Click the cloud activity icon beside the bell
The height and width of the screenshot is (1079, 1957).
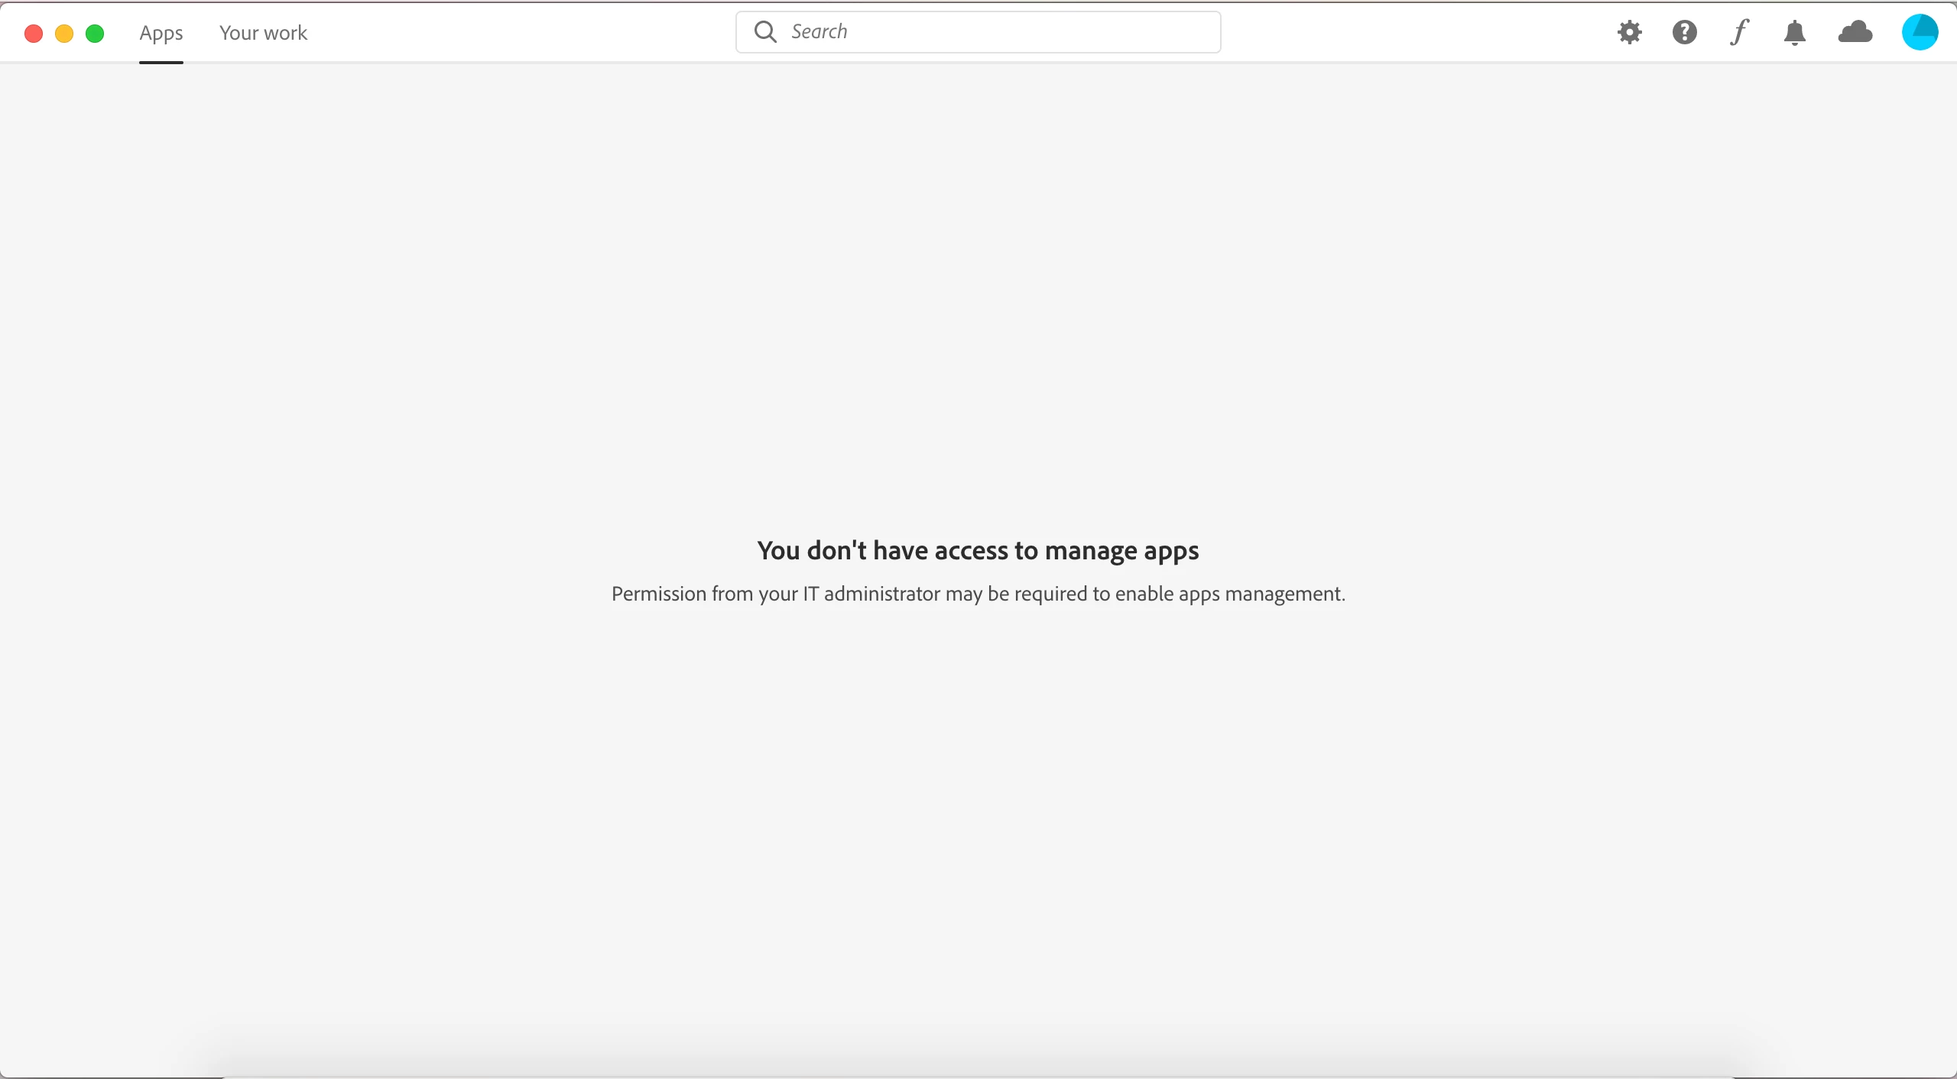point(1855,32)
